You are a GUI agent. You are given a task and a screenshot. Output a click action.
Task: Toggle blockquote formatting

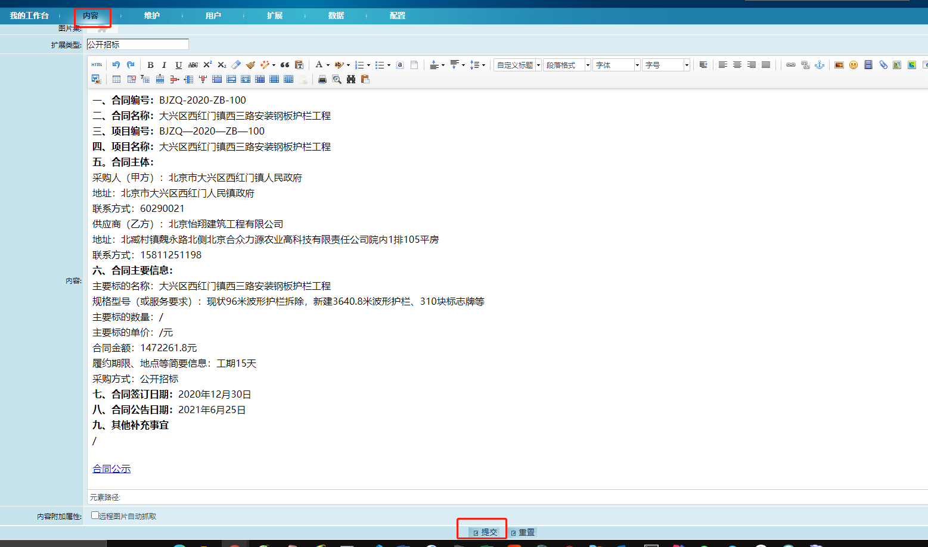285,65
